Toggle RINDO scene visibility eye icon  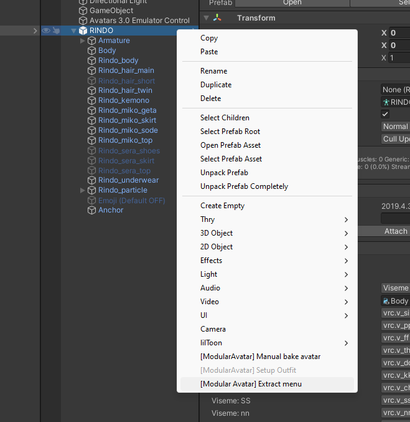(x=46, y=31)
